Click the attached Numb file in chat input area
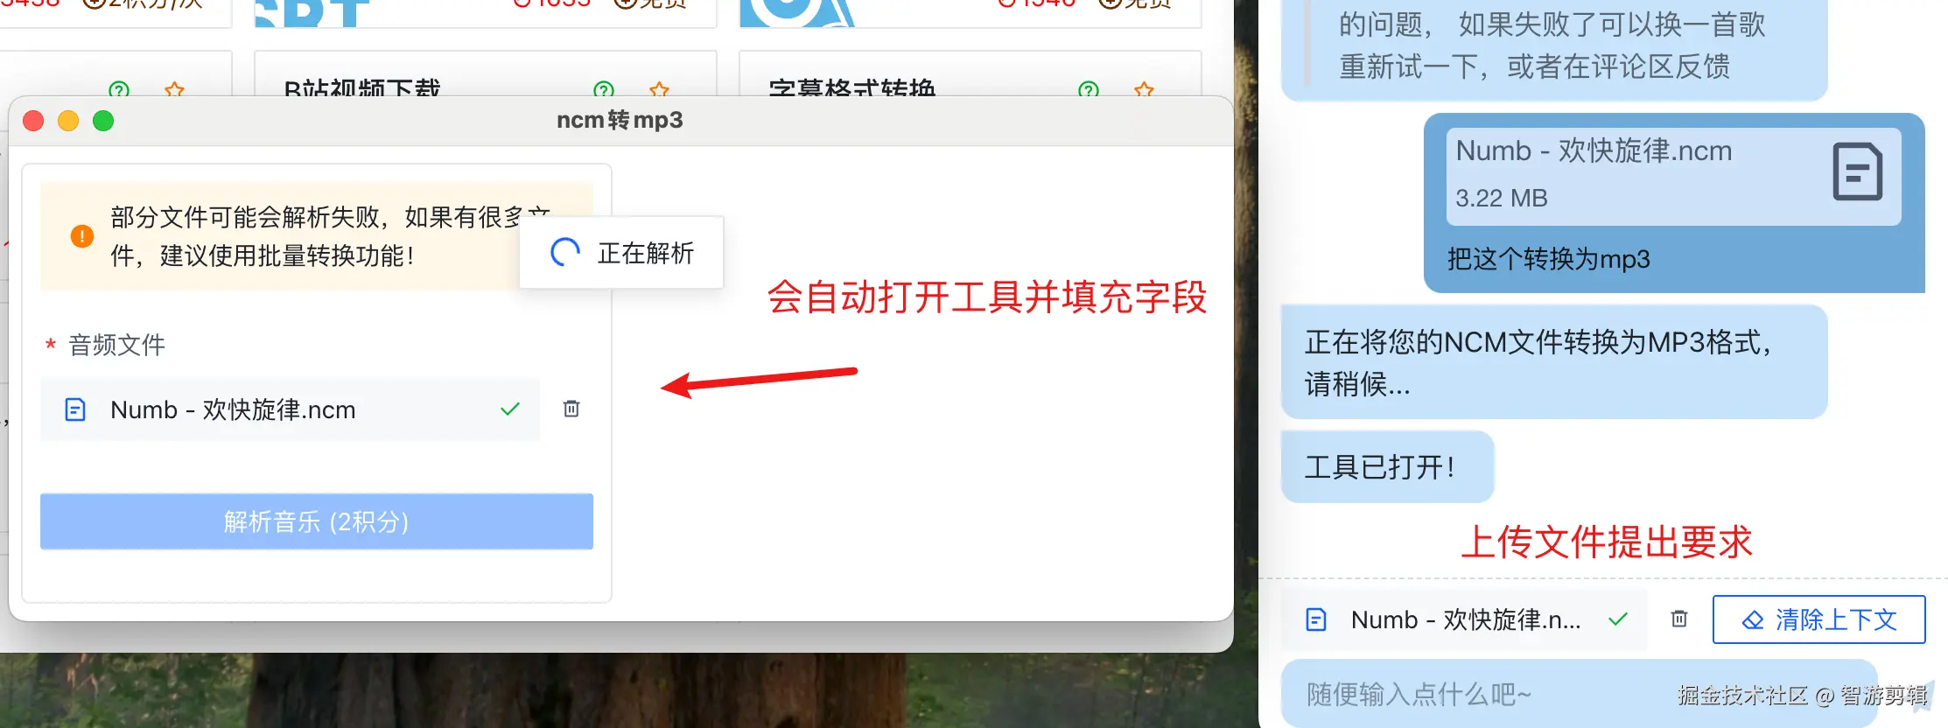The width and height of the screenshot is (1948, 728). tap(1464, 619)
